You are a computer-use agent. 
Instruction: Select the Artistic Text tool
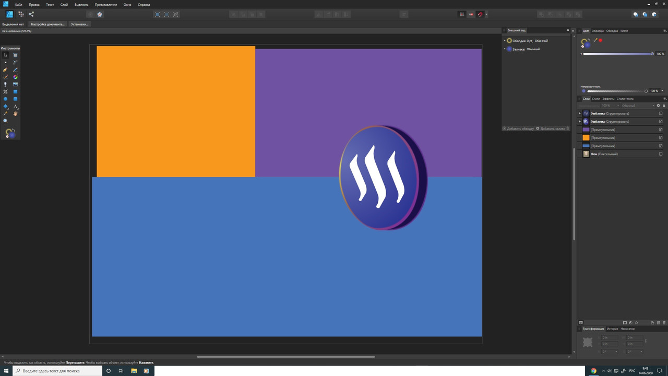tap(15, 106)
